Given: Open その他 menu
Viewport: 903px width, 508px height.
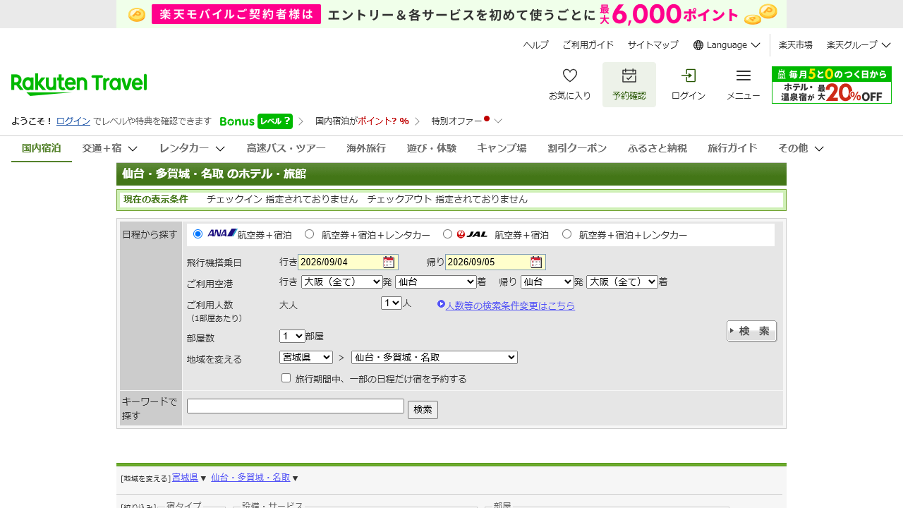Looking at the screenshot, I should point(801,148).
